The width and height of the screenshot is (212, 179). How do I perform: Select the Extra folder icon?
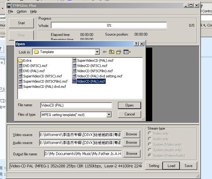coord(20,60)
